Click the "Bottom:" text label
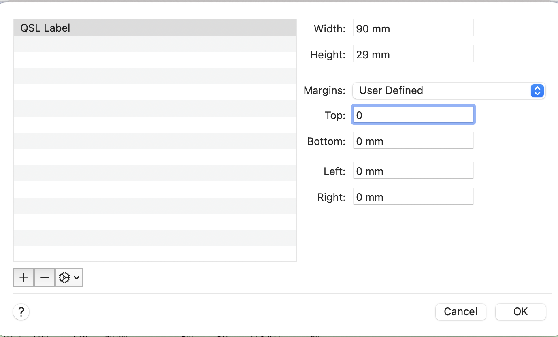Screen dimensions: 558x337 coord(326,141)
